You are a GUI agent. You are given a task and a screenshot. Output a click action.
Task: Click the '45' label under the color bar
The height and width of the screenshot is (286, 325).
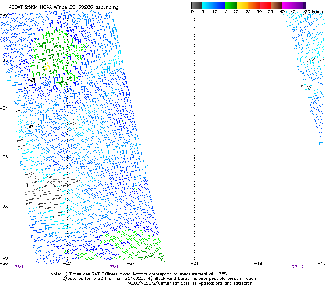(x=293, y=12)
